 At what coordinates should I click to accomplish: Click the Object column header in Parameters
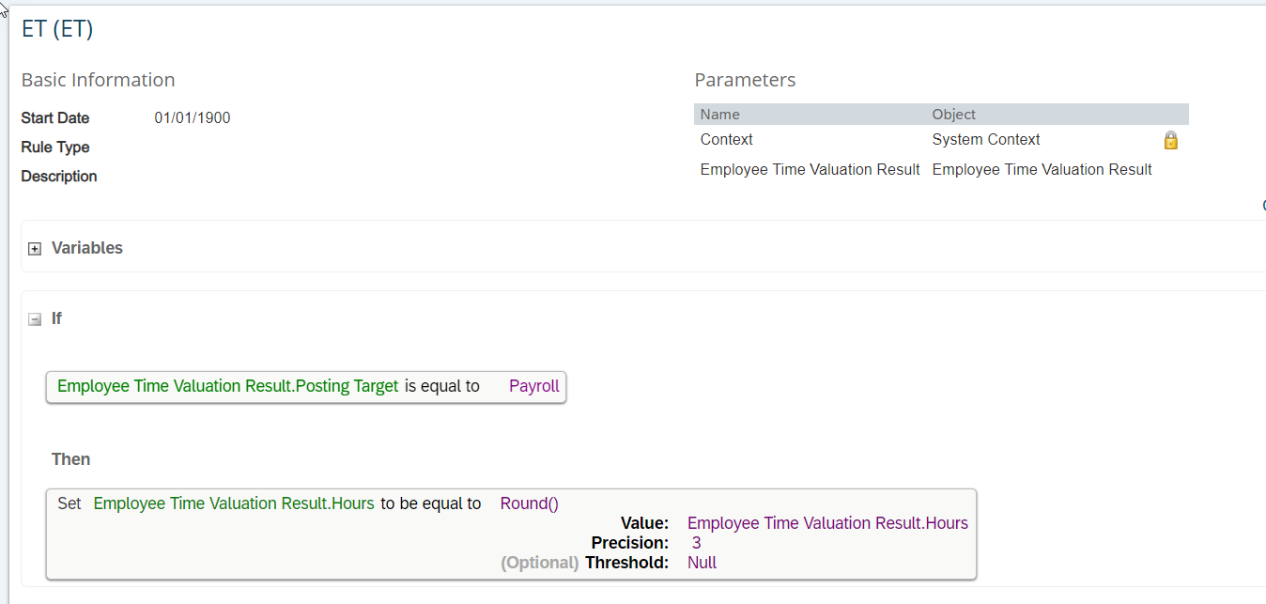coord(954,115)
